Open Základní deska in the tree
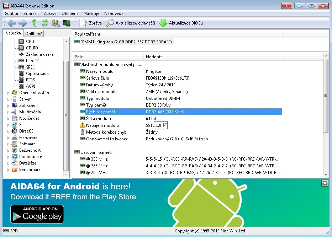 click(x=39, y=54)
